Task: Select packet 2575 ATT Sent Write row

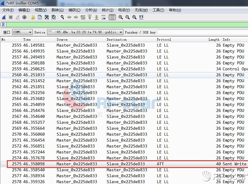Action: tap(125, 164)
